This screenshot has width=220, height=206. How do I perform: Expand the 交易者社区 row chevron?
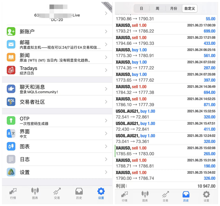tap(106, 102)
